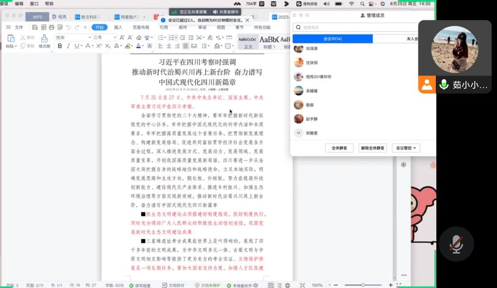The width and height of the screenshot is (497, 288).
Task: Redo the last undone action
Action: coord(77,27)
